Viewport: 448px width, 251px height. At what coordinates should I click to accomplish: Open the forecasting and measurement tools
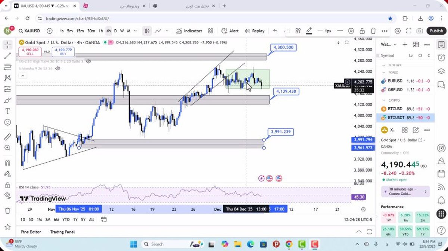click(7, 89)
